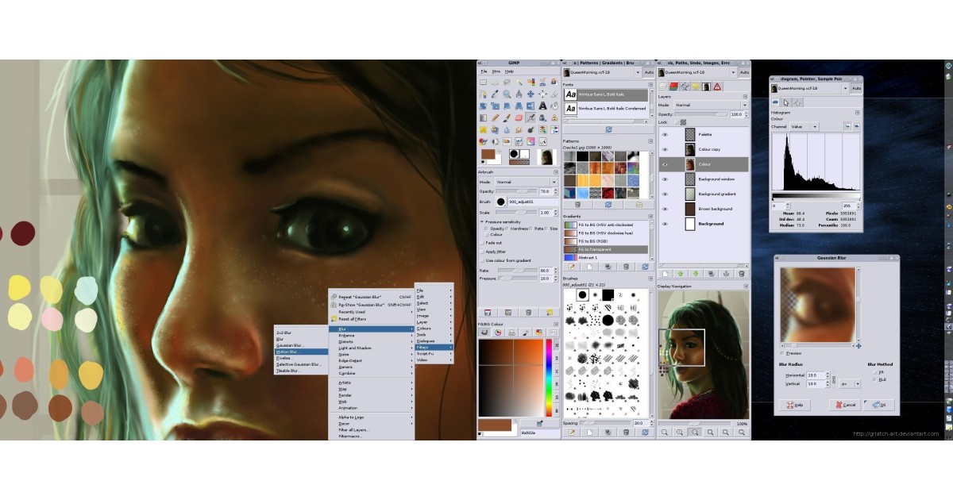Delete layer using trash icon in Layers
The width and height of the screenshot is (953, 500).
(740, 274)
